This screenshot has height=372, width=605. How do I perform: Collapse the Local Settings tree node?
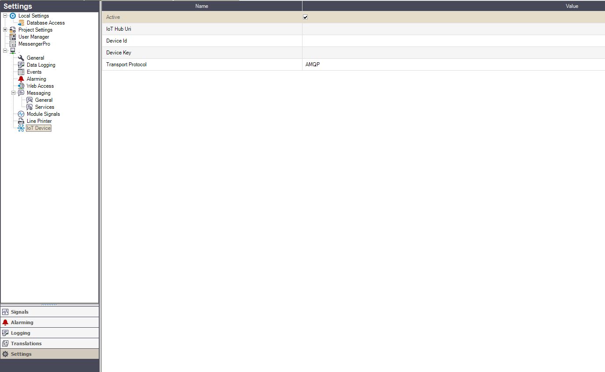tap(5, 16)
